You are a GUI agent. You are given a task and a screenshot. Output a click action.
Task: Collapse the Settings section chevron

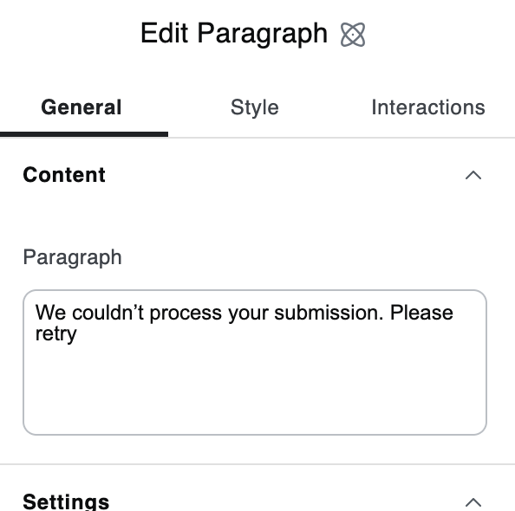click(473, 502)
